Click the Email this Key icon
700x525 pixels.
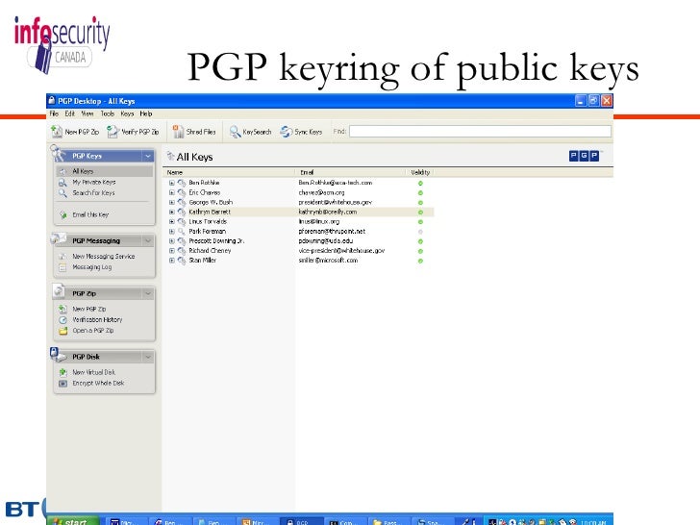pyautogui.click(x=62, y=214)
